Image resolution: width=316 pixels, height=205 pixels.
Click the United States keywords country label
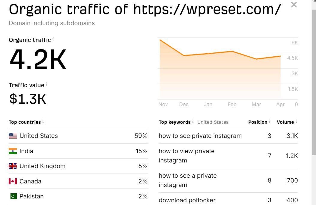[x=213, y=122]
